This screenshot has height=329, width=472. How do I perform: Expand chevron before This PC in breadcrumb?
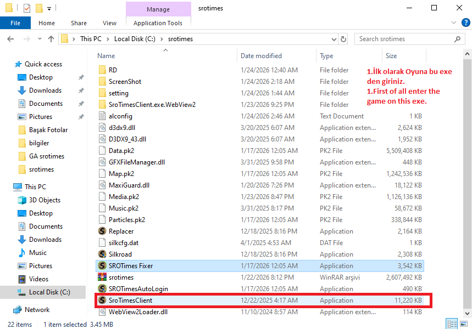pos(74,39)
